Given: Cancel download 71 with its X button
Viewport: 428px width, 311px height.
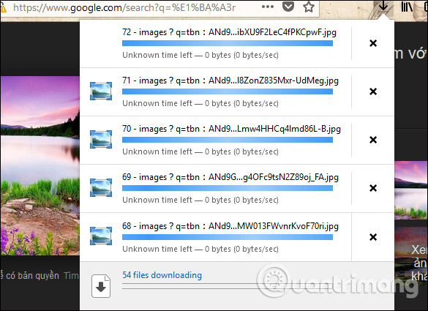Looking at the screenshot, I should coord(373,91).
